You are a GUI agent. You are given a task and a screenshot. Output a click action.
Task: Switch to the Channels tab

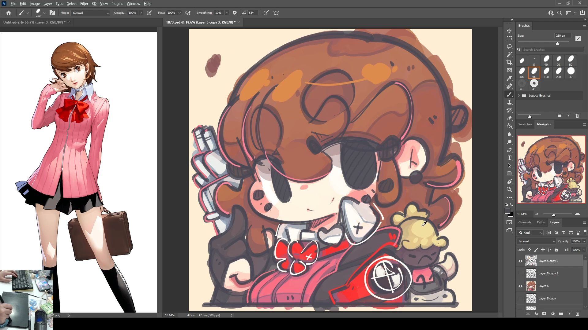[525, 222]
